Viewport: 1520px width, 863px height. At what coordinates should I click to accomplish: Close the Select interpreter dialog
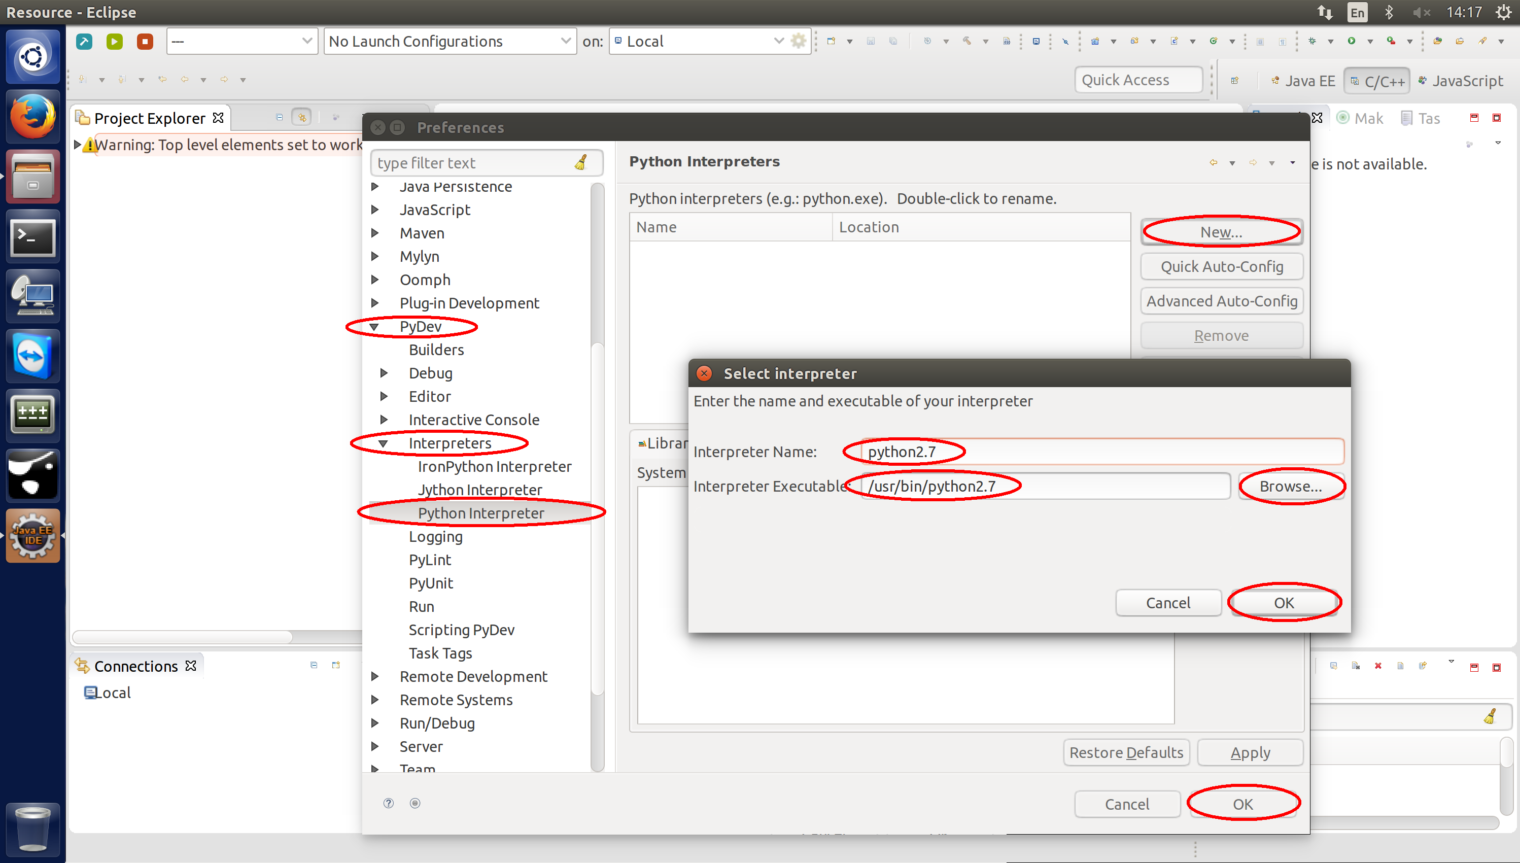704,373
